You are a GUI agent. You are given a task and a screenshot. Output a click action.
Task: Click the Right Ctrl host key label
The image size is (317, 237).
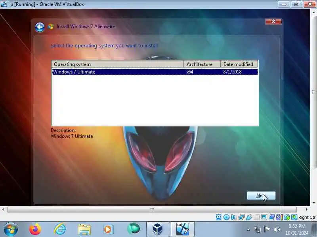[x=307, y=217]
